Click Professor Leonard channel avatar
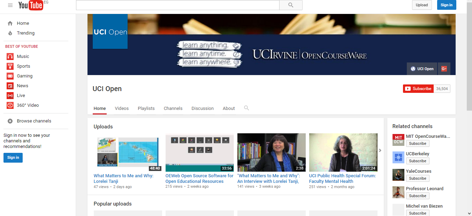The height and width of the screenshot is (216, 472). click(398, 192)
